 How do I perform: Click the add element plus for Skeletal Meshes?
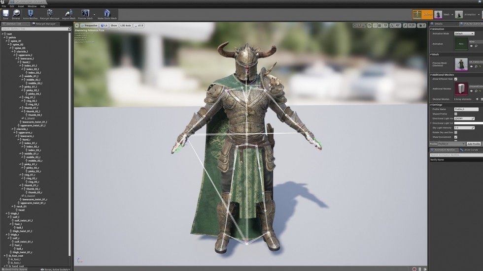click(477, 99)
